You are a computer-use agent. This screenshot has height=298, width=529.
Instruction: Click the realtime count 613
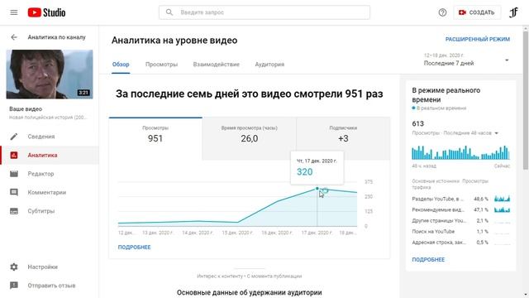click(418, 123)
